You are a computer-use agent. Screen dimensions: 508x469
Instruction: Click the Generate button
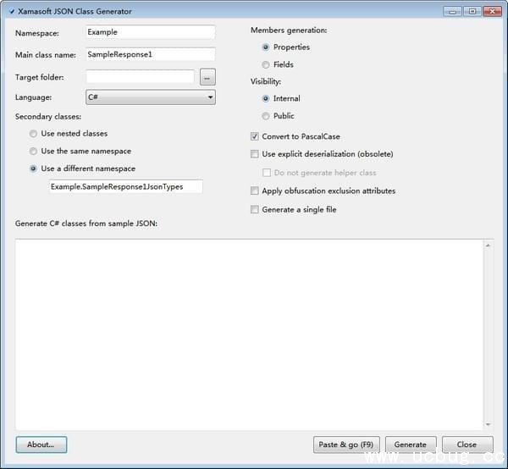coord(411,444)
